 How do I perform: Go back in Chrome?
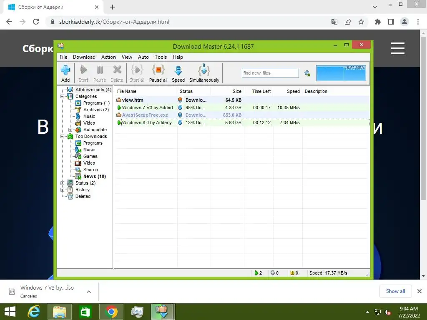[x=9, y=22]
